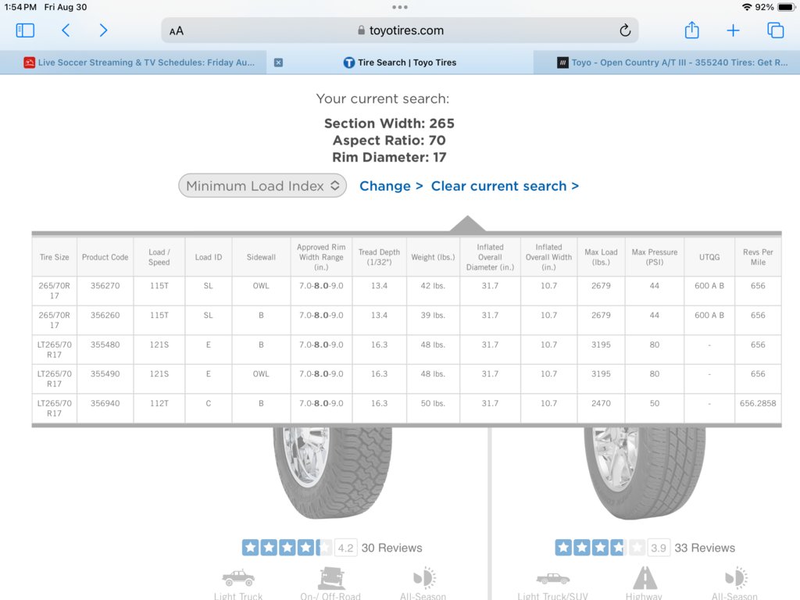Click the Revs Per Mile header

click(x=758, y=257)
